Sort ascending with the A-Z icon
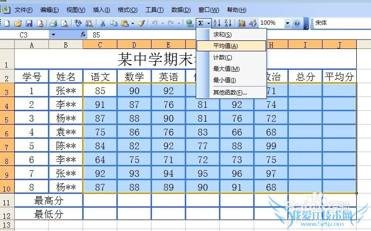Image resolution: width=371 pixels, height=231 pixels. click(217, 23)
